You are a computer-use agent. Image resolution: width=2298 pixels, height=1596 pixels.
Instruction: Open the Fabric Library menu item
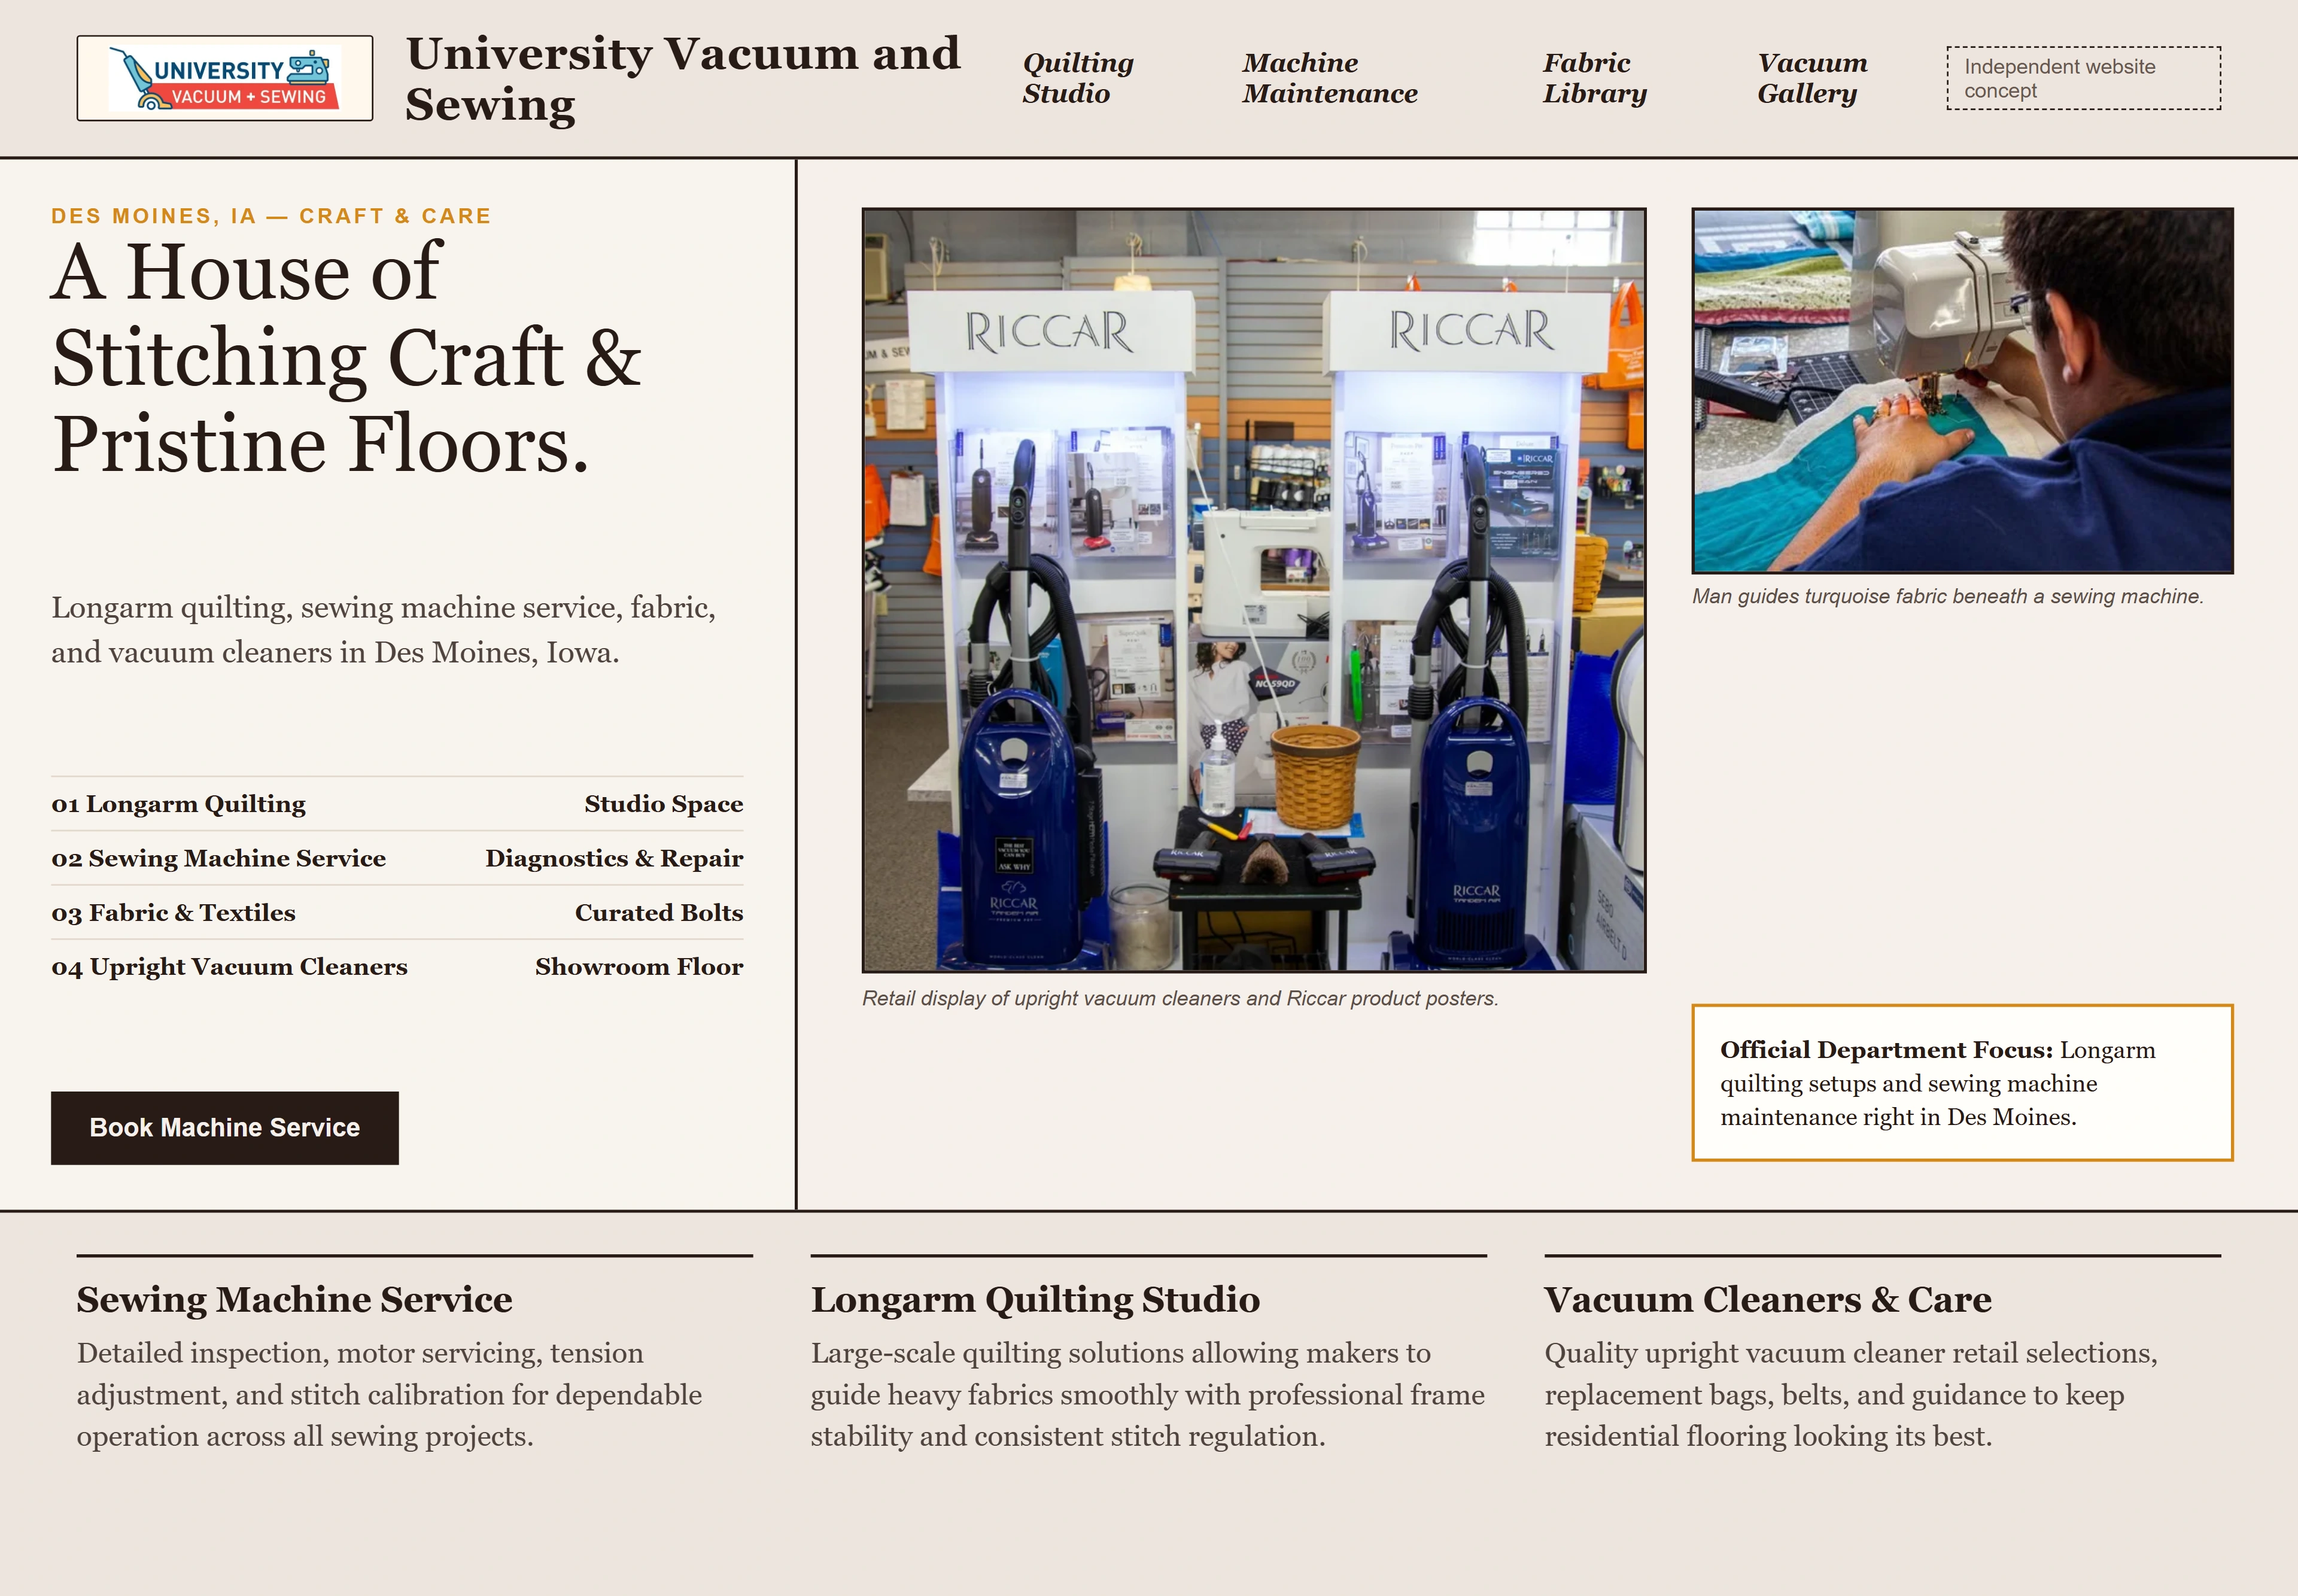tap(1594, 78)
